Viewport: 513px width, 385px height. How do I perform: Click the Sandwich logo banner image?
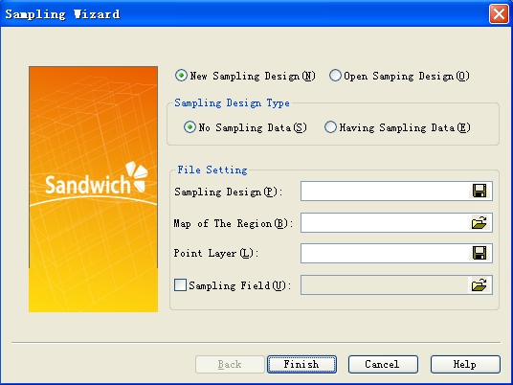click(93, 189)
